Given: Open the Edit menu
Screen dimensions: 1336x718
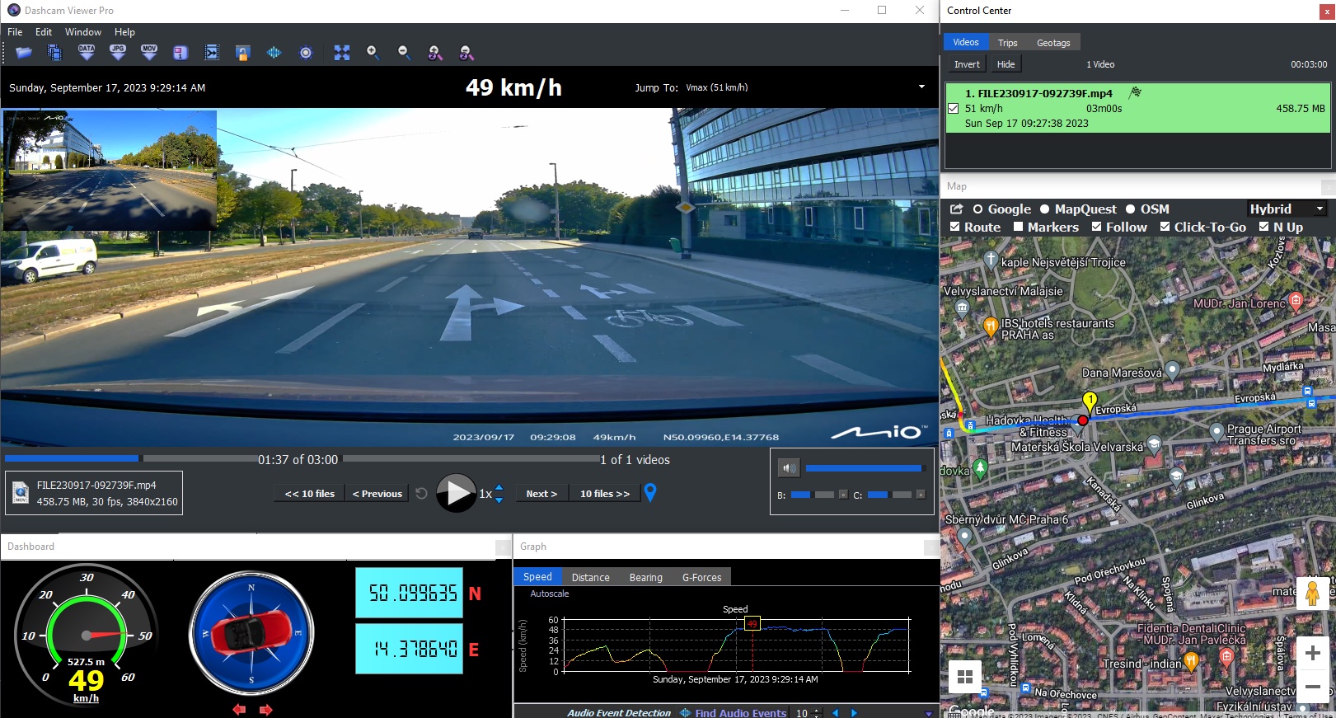Looking at the screenshot, I should click(44, 32).
